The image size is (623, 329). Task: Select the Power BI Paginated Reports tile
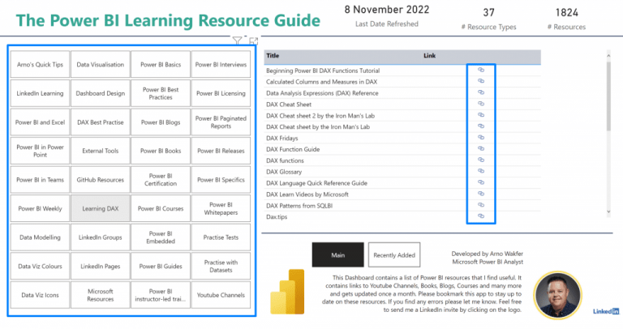(x=221, y=122)
